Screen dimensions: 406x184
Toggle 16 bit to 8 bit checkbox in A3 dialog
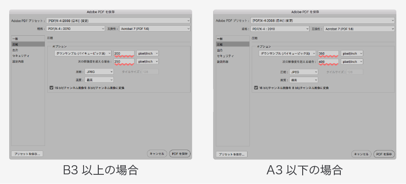256,87
